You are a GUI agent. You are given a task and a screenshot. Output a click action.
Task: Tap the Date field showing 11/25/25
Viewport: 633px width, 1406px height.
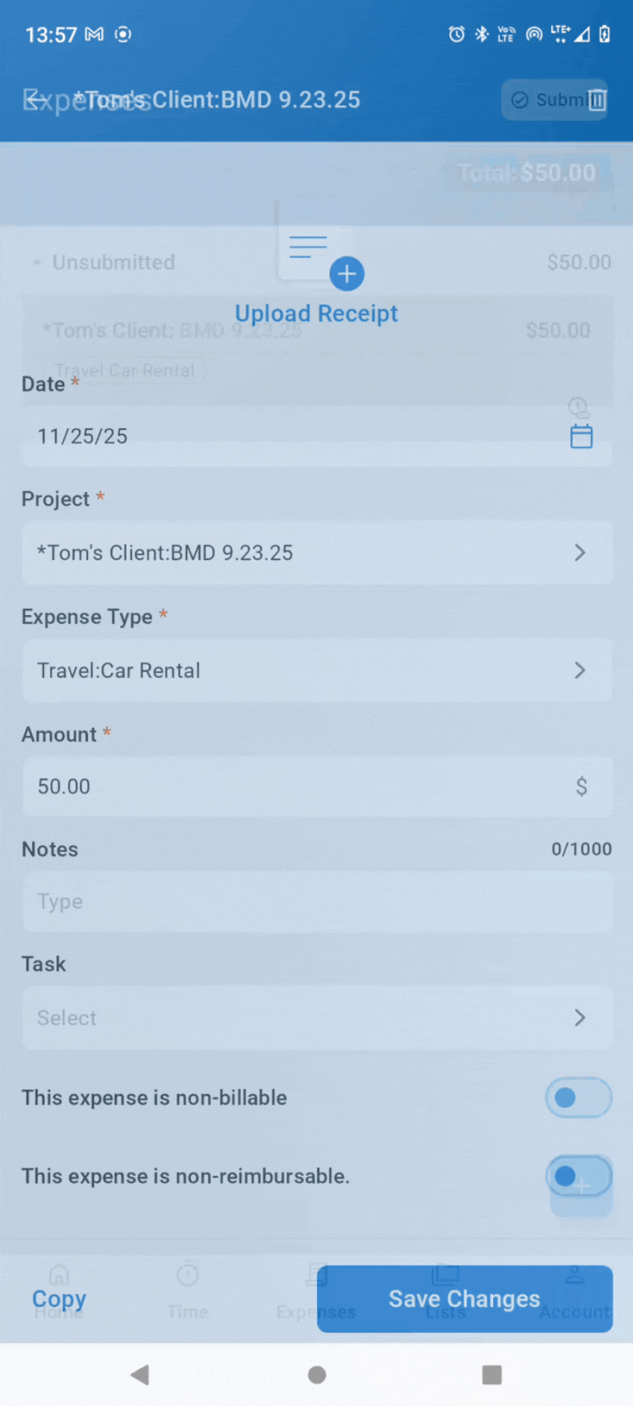click(293, 436)
